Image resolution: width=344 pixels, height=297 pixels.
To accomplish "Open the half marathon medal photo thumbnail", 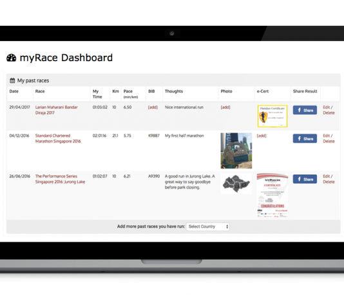I will tap(236, 151).
